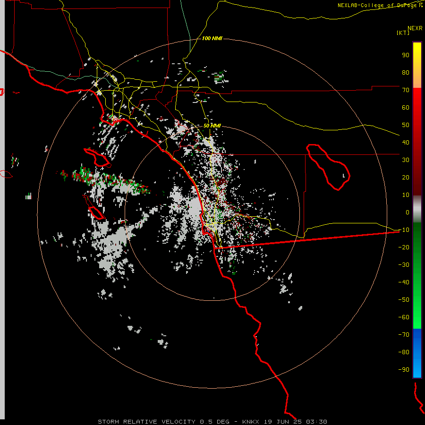This screenshot has height=425, width=425.
Task: Click the -30 value on the velocity scale
Action: click(x=404, y=265)
